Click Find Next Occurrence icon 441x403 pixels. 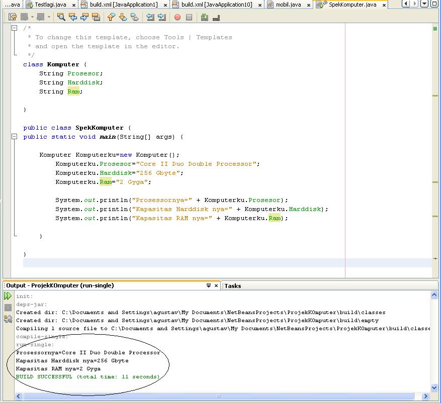[84, 17]
